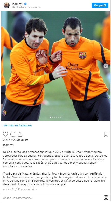Image resolution: width=111 pixels, height=205 pixels.
Task: Like the post with the heart icon
Action: [5, 134]
